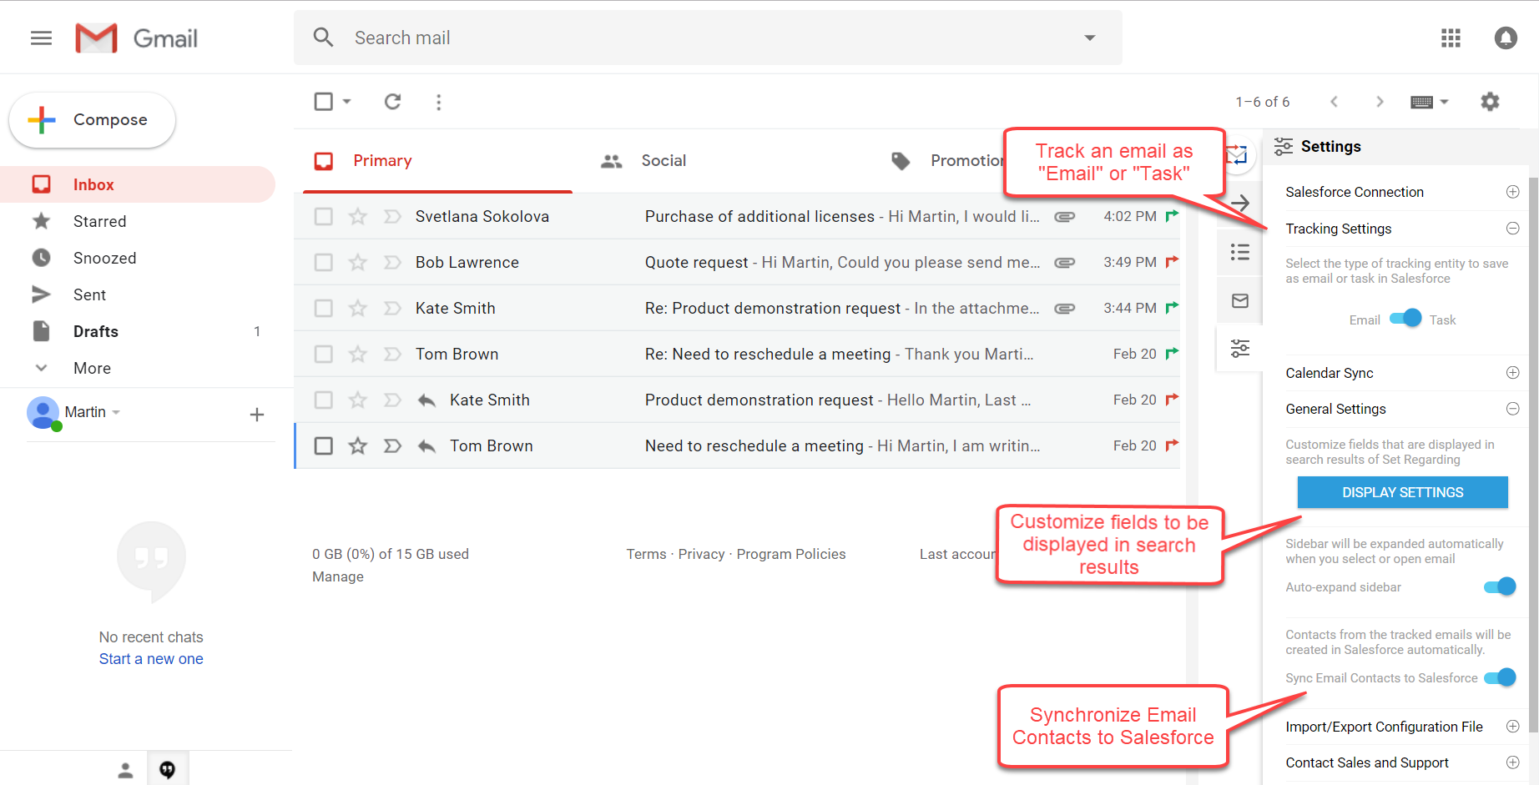Click the DISPLAY SETTINGS button
Viewport: 1539px width, 785px height.
[x=1402, y=492]
